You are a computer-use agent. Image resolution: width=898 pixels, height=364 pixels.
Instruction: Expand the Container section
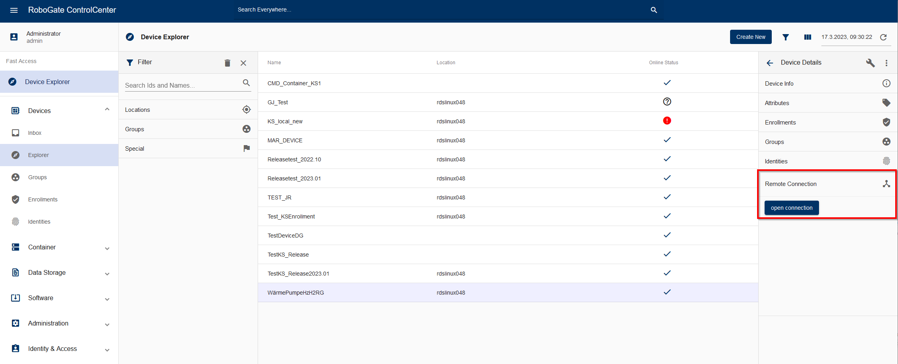(x=107, y=249)
